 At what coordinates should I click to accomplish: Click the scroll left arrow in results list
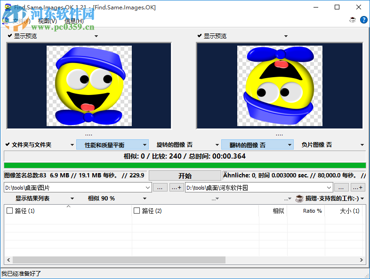click(x=8, y=260)
